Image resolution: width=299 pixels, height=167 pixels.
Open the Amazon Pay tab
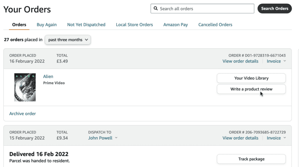coord(175,25)
